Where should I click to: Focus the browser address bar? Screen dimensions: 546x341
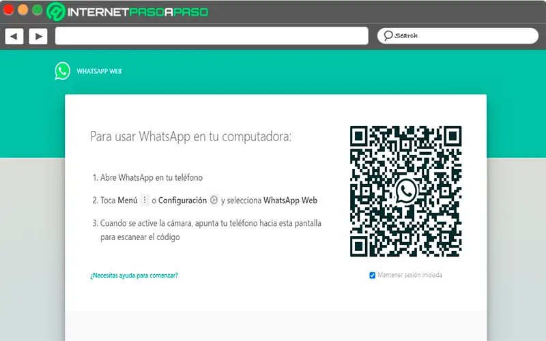coord(212,36)
